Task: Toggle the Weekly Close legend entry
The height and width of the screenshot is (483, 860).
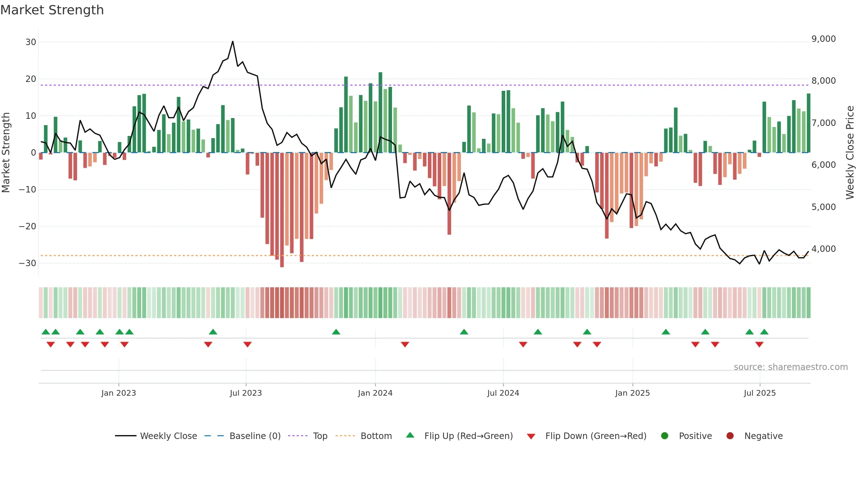Action: pos(156,436)
